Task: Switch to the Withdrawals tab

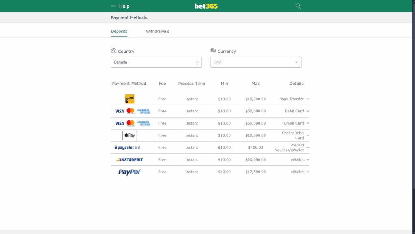Action: coord(157,31)
